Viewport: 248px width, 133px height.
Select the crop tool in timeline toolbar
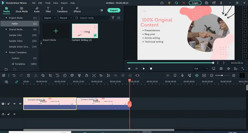tap(50, 75)
